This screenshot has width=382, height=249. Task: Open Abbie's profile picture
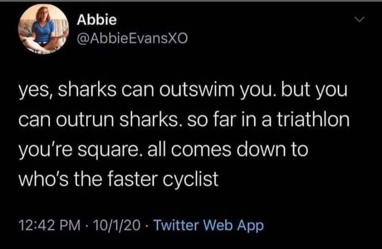click(x=44, y=29)
